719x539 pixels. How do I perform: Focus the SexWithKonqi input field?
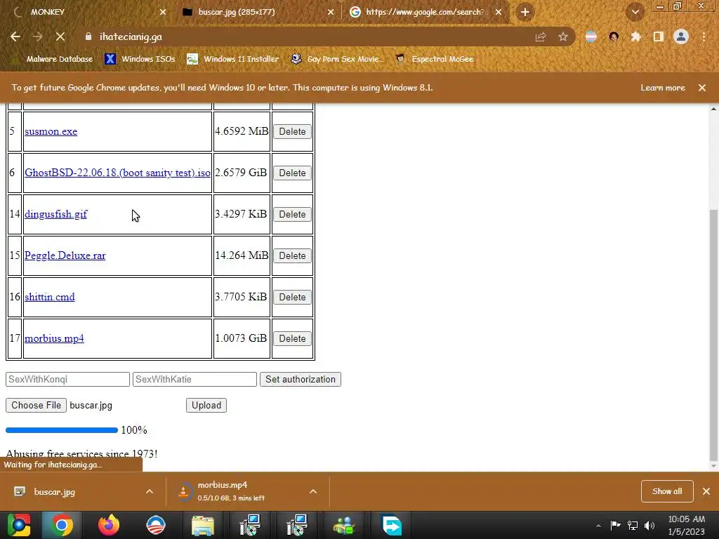[68, 380]
